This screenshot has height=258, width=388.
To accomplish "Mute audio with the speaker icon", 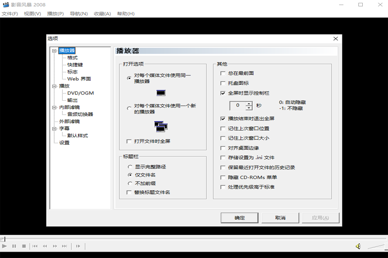I will 358,246.
